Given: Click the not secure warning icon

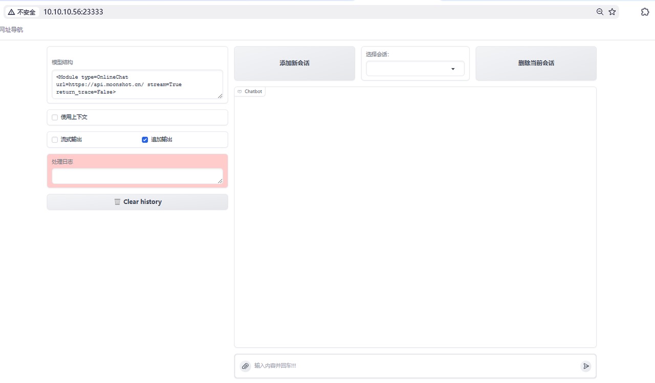Looking at the screenshot, I should (x=11, y=12).
